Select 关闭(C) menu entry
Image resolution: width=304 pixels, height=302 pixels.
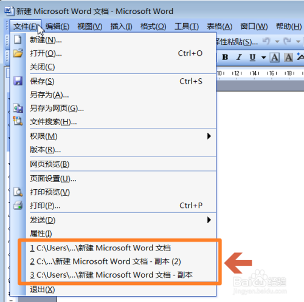(113, 67)
